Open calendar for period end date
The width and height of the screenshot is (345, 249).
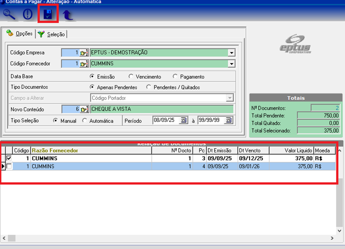point(229,120)
